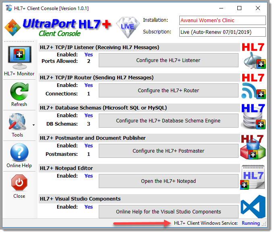
Task: Click the UltraPort puzzle piece logo
Action: (x=12, y=27)
